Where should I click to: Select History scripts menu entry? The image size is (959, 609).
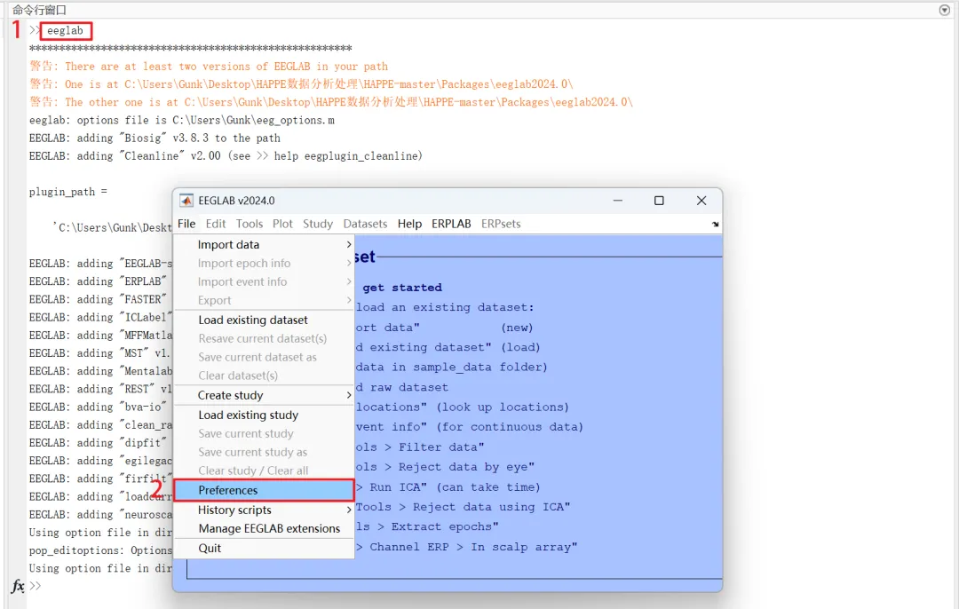265,510
